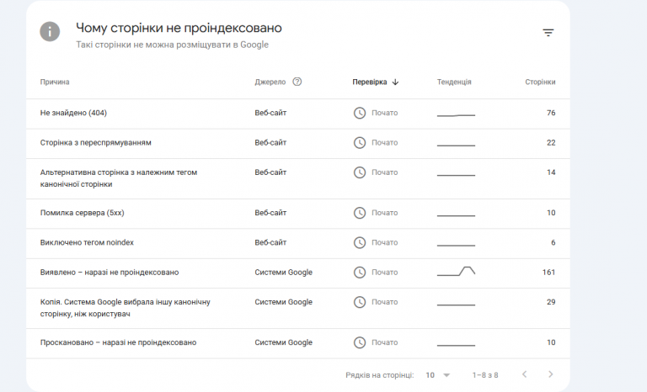
Task: Click the page count 29
Action: coord(551,302)
